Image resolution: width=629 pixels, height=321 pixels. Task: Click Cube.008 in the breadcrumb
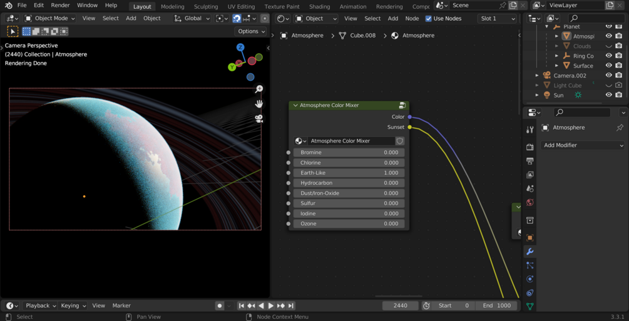pyautogui.click(x=362, y=35)
